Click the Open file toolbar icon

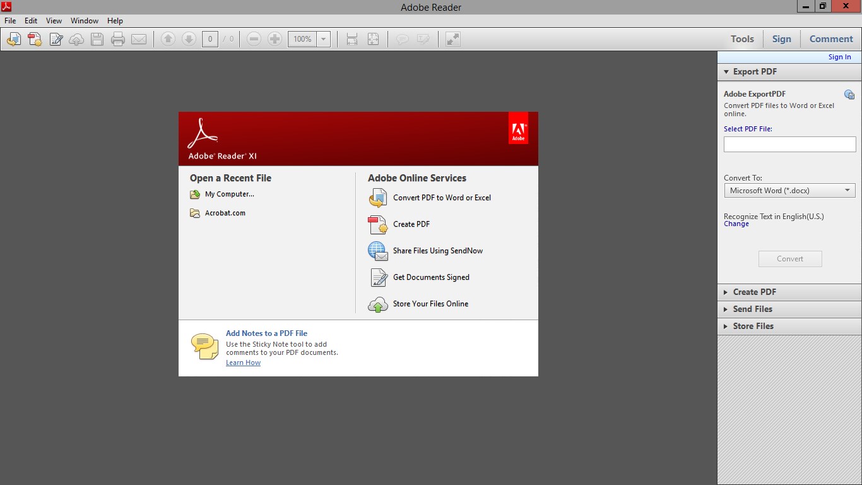pos(14,39)
